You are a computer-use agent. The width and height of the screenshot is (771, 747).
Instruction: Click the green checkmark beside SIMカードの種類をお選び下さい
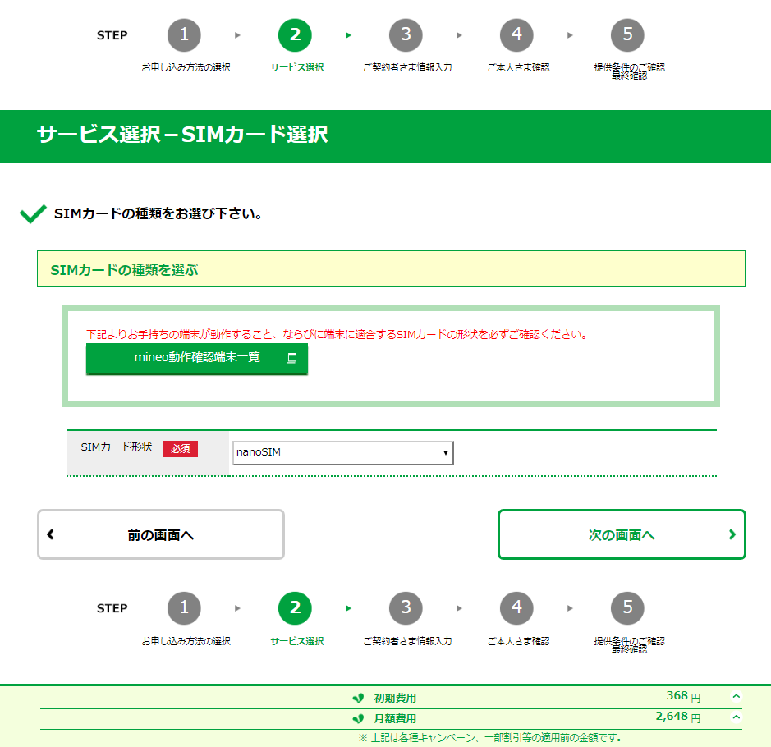tap(33, 213)
